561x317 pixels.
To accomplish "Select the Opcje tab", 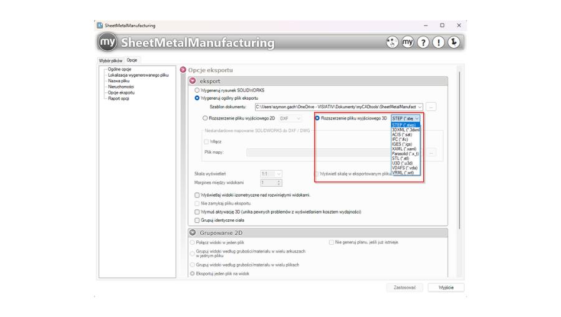I will (132, 60).
